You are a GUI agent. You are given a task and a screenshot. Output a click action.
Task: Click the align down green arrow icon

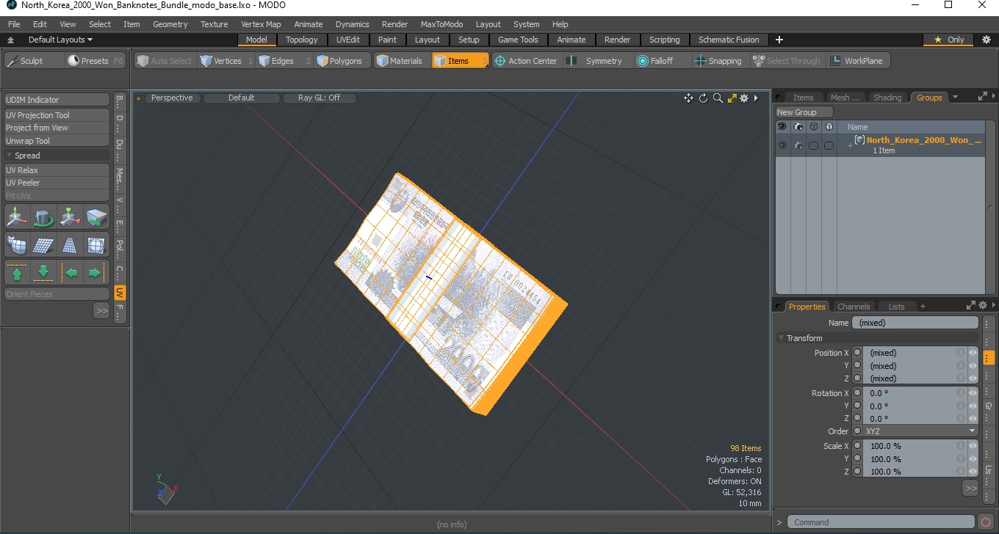(x=43, y=273)
